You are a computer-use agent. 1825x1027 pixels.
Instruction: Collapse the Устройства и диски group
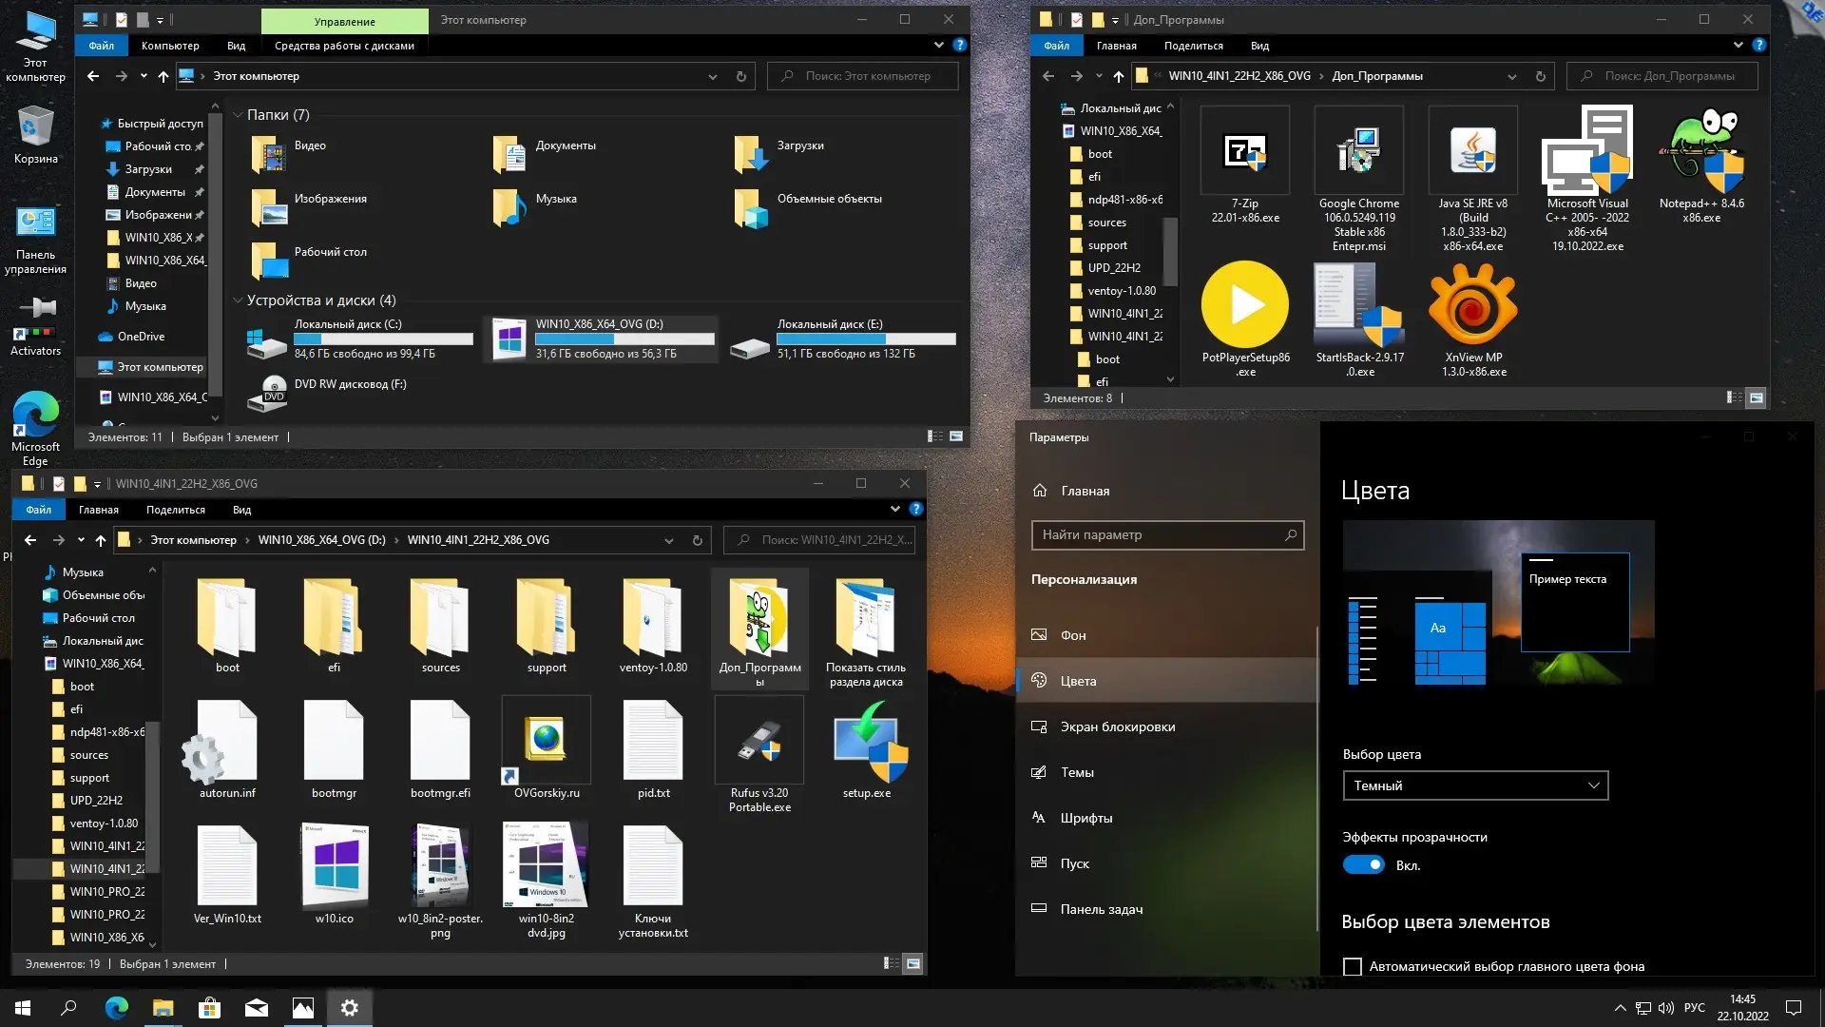[238, 300]
